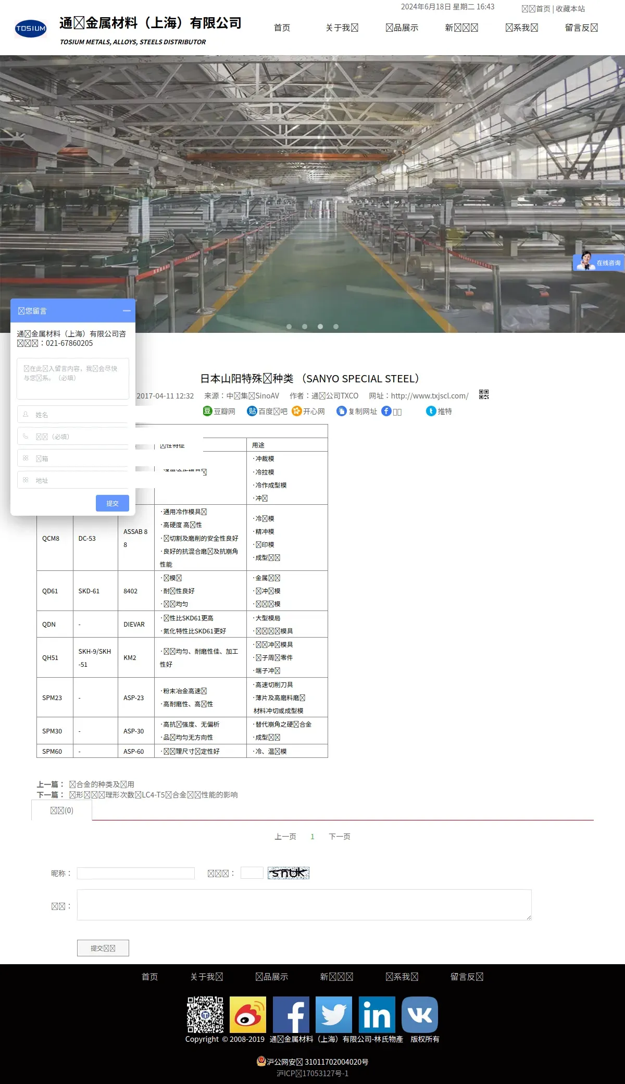Screen dimensions: 625x1084
Task: Click the set-as-homepage link beside 收藏本站
Action: (536, 9)
